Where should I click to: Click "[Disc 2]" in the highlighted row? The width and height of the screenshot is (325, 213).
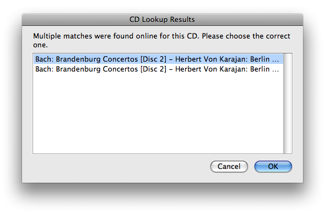click(x=153, y=59)
